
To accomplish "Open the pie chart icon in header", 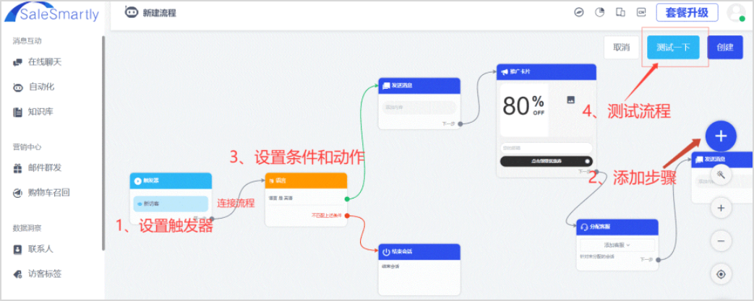I will click(599, 13).
